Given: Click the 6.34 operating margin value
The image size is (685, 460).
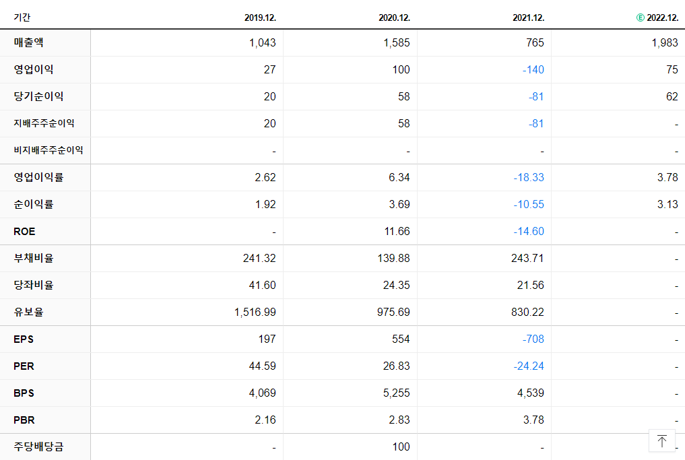Looking at the screenshot, I should 399,177.
